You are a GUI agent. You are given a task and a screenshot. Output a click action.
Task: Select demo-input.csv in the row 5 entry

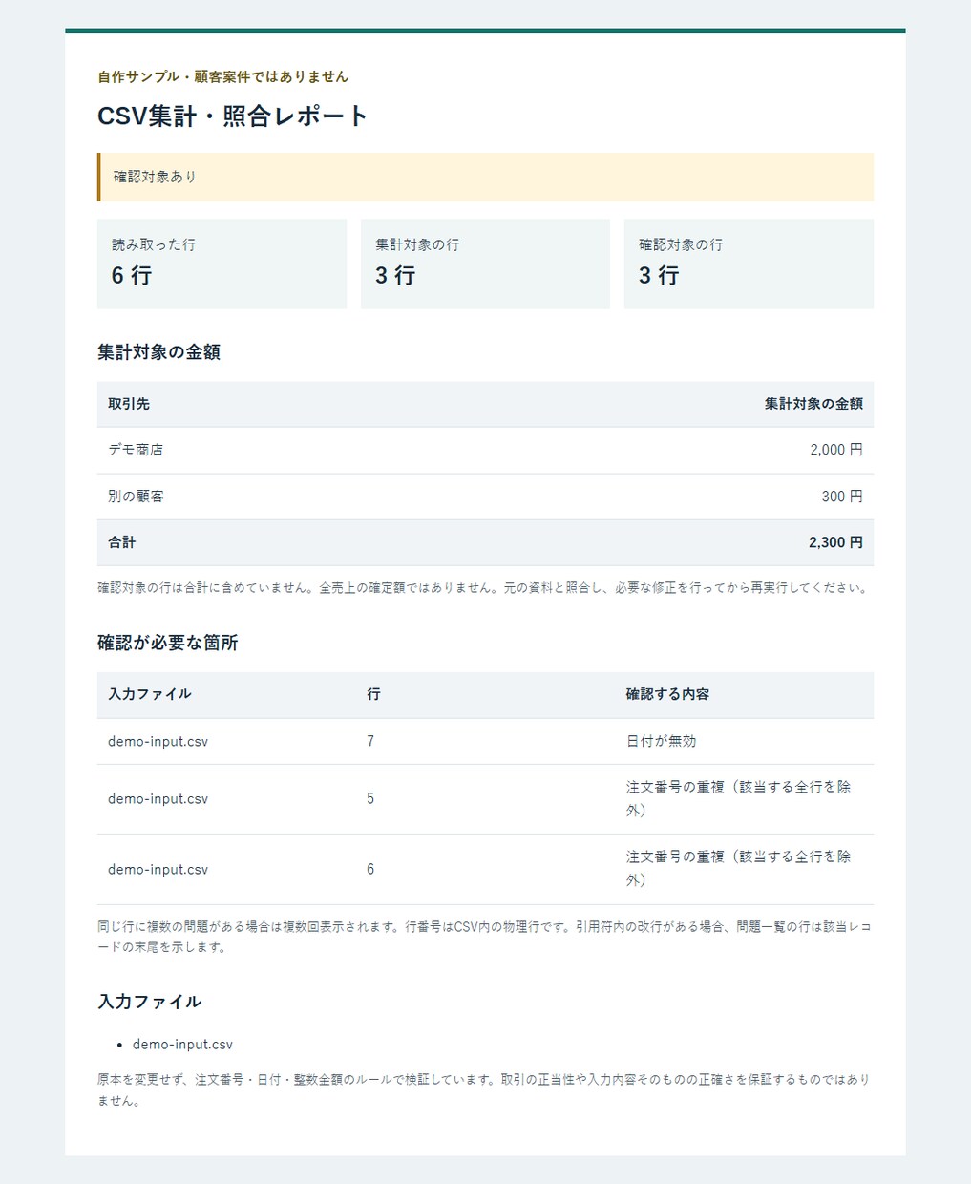(x=158, y=799)
